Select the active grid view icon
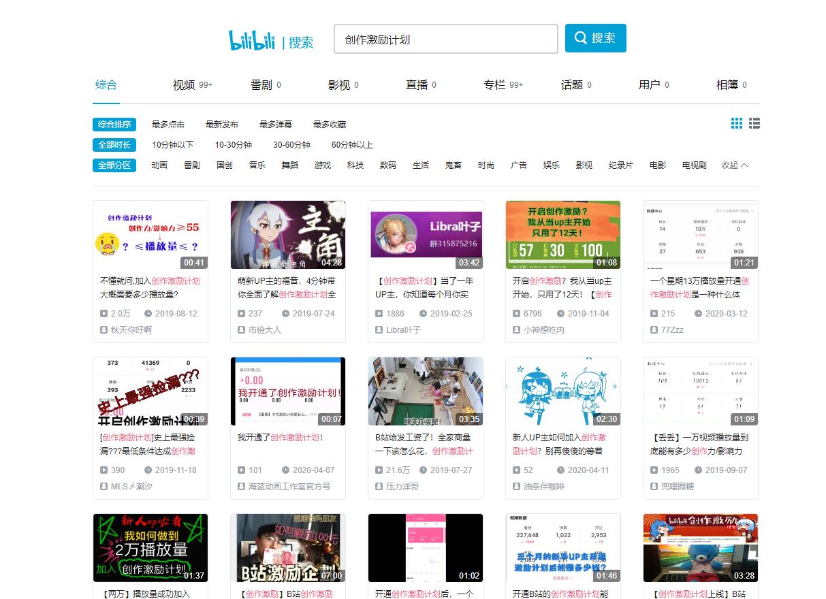826x599 pixels. coord(736,123)
